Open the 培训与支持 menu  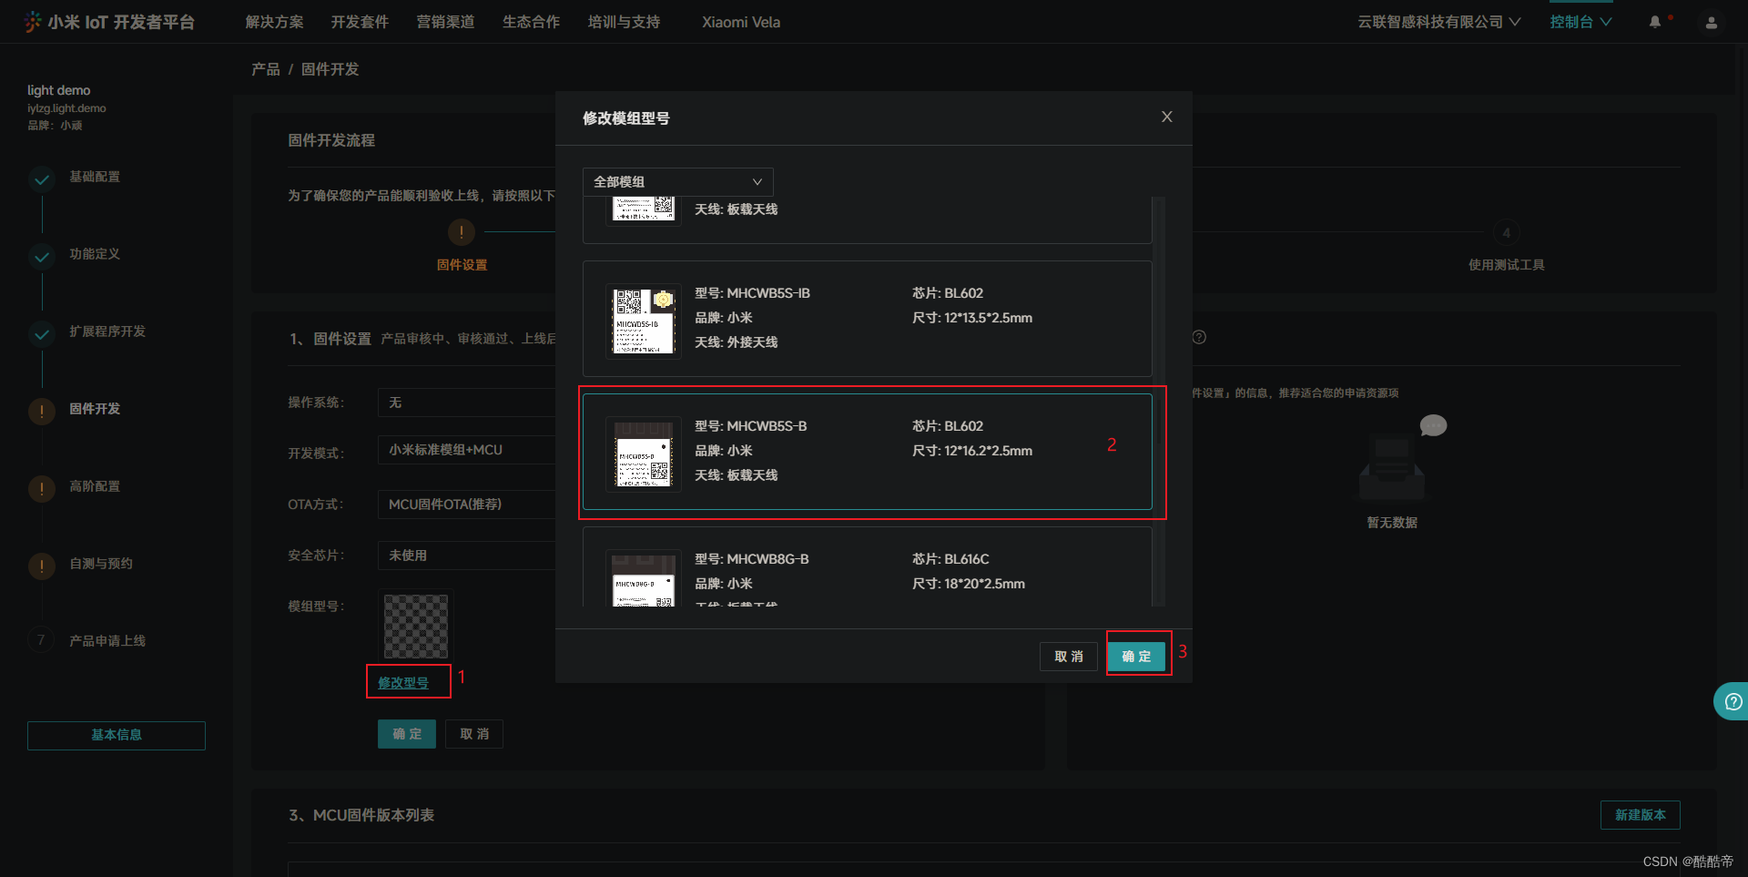coord(624,22)
